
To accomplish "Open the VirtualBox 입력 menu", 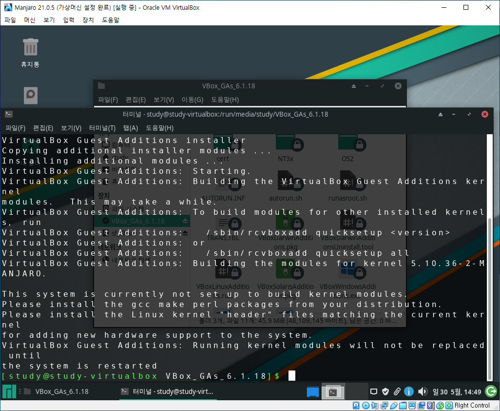I will 69,20.
